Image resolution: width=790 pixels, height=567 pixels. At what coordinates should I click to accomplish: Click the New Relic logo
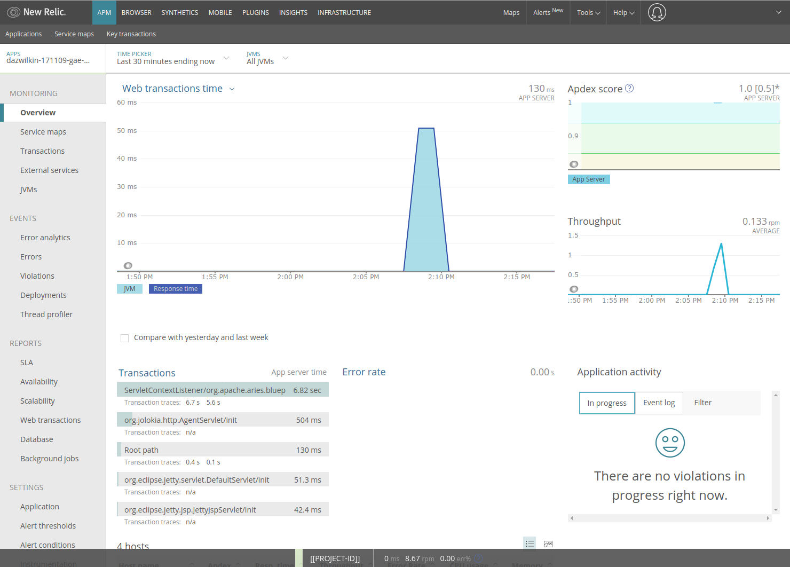click(x=36, y=12)
